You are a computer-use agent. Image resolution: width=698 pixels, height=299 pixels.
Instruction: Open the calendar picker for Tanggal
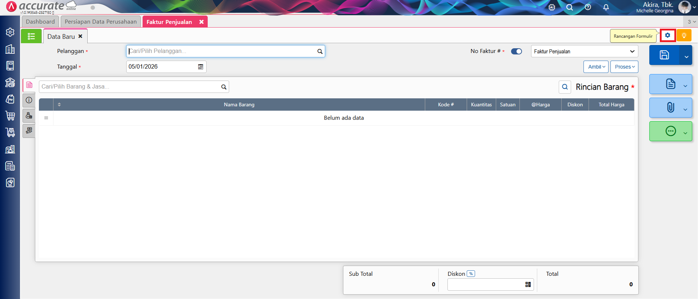(x=200, y=67)
